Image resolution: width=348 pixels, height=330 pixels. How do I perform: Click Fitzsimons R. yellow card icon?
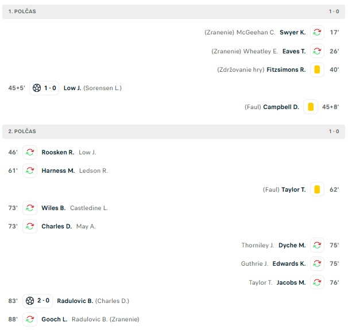coord(317,70)
